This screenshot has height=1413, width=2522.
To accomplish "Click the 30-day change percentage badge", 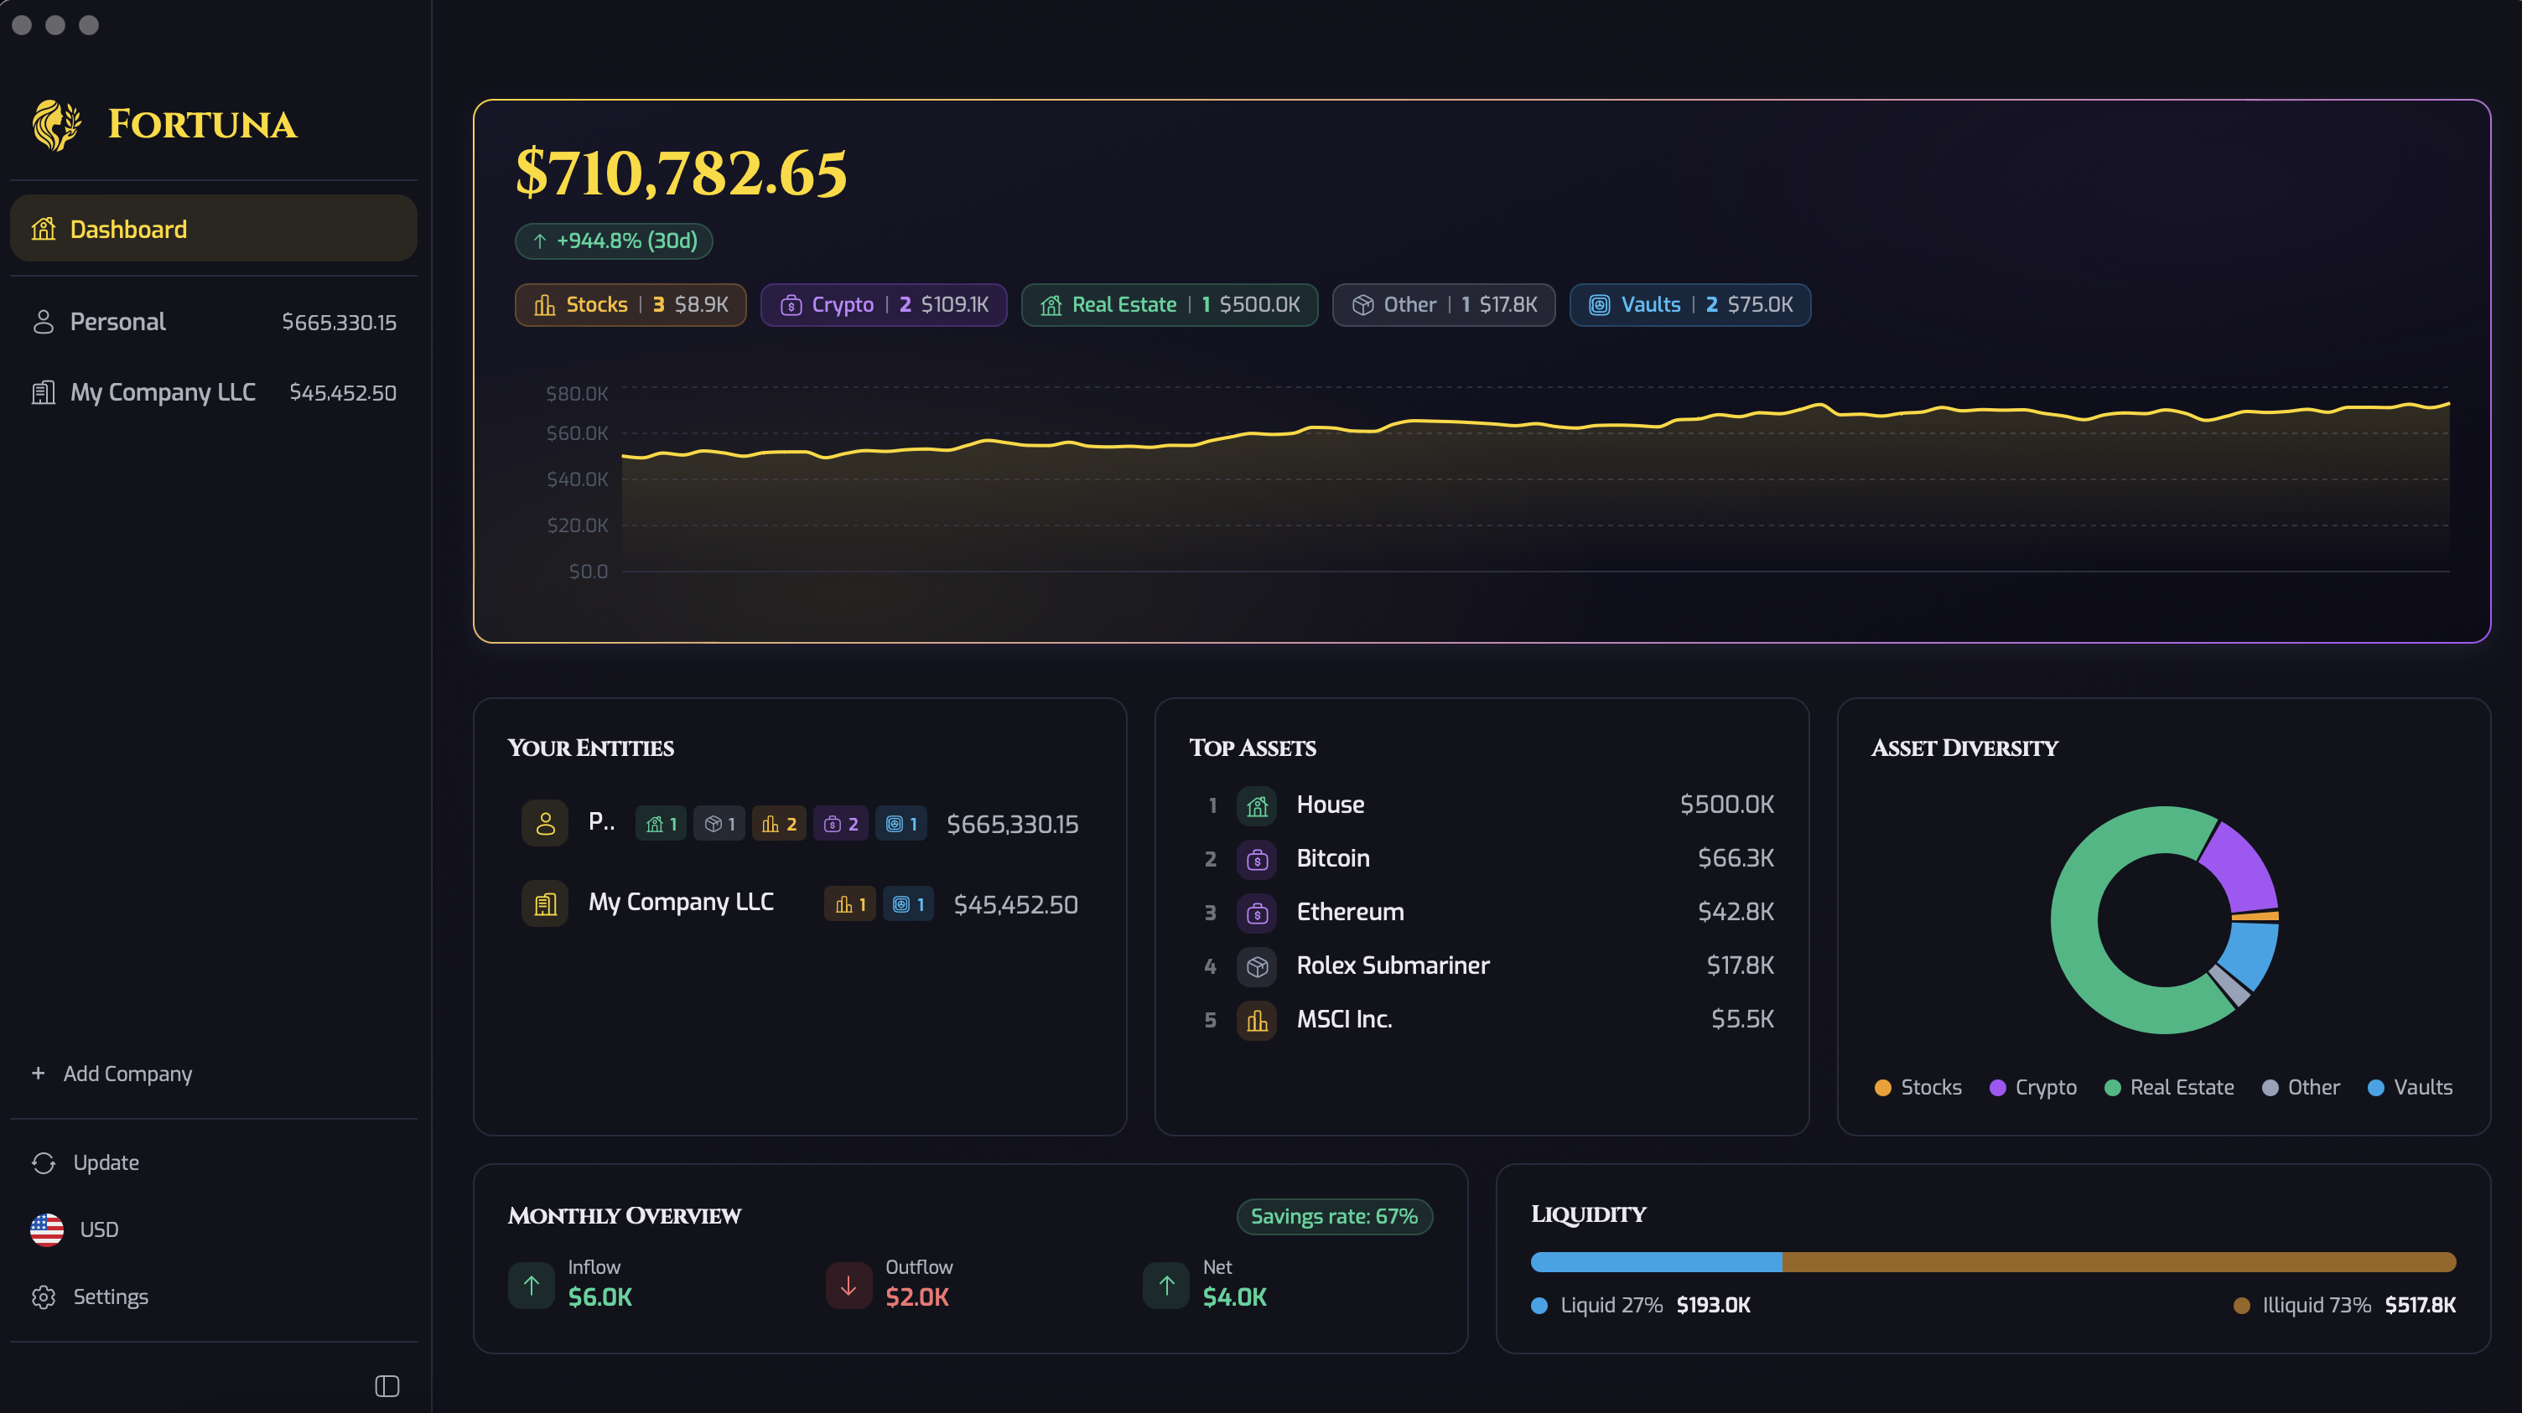I will [614, 241].
